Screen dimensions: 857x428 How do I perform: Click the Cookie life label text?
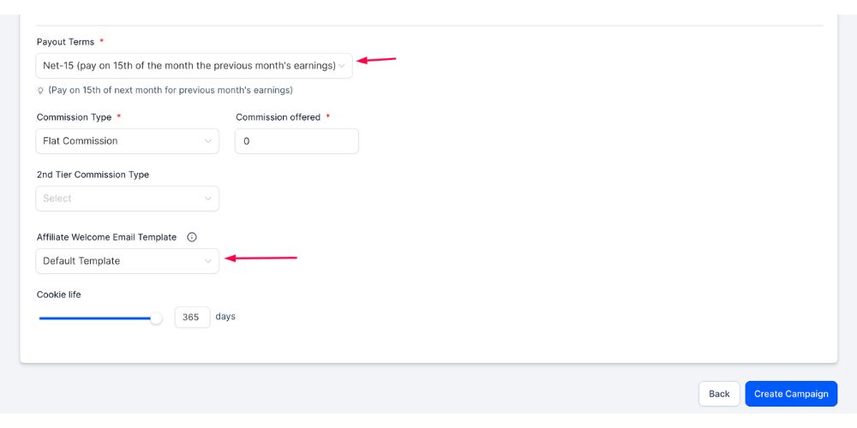pyautogui.click(x=59, y=294)
